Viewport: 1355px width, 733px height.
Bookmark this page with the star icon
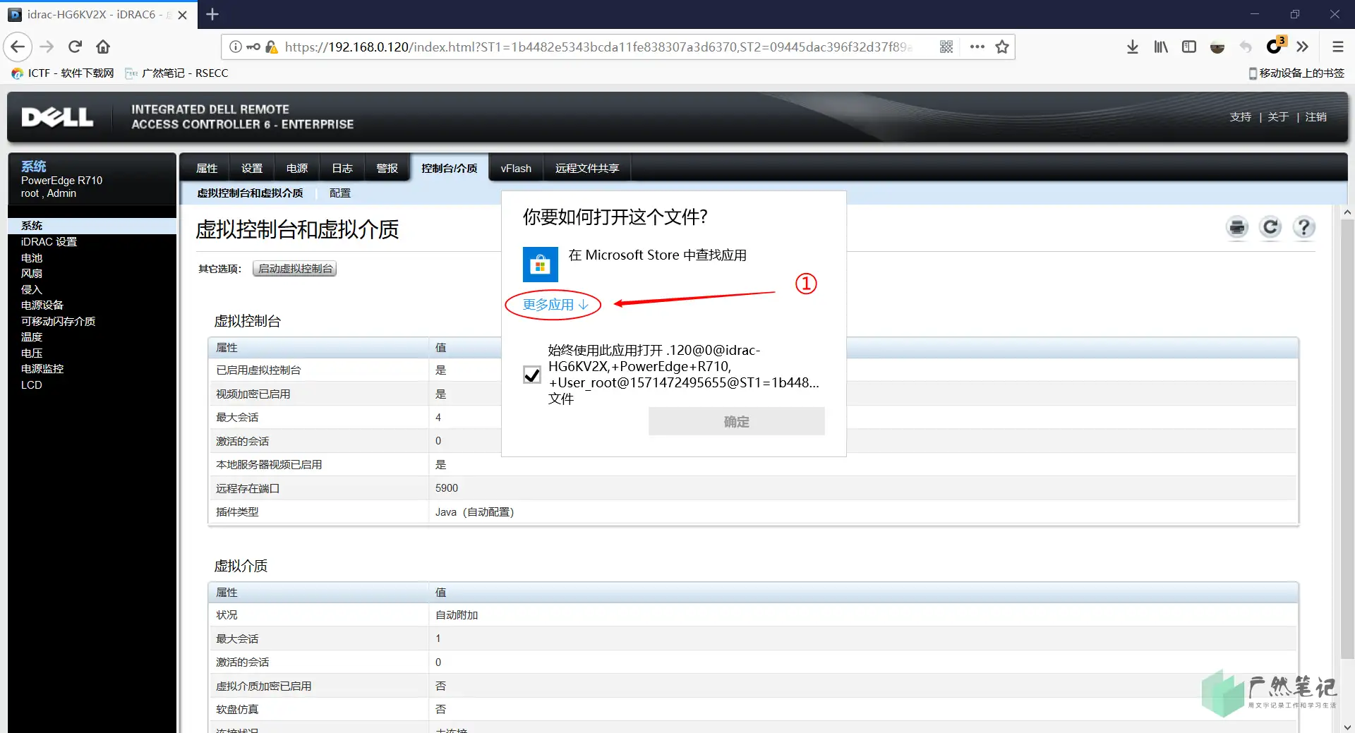coord(1002,47)
